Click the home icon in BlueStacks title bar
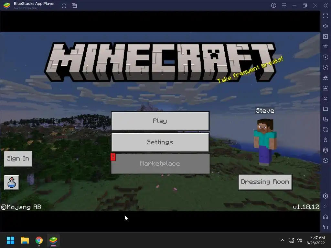 (x=64, y=5)
